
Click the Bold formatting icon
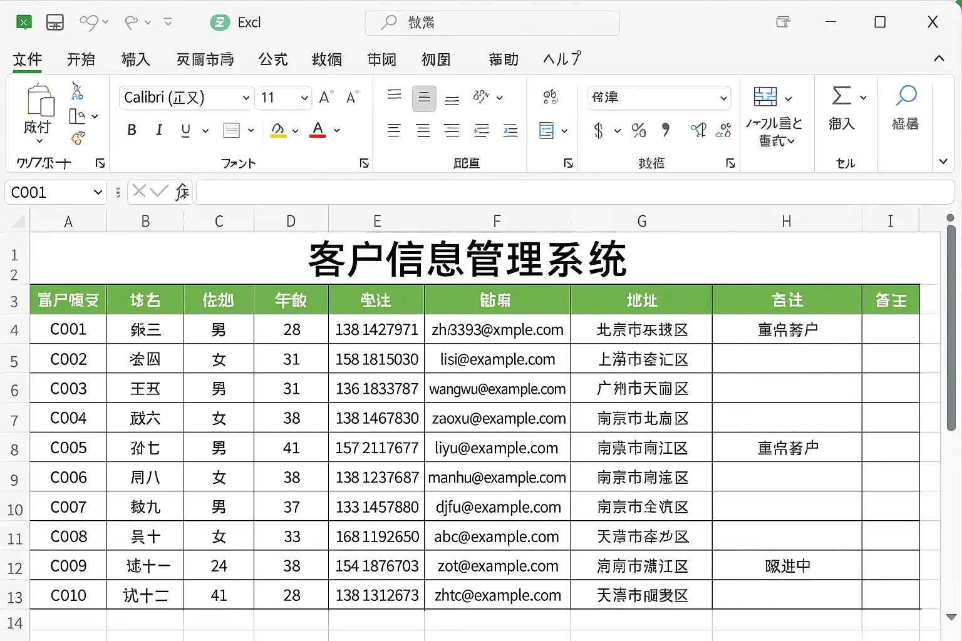[x=132, y=130]
